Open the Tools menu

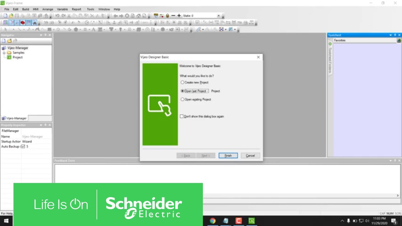[x=90, y=9]
